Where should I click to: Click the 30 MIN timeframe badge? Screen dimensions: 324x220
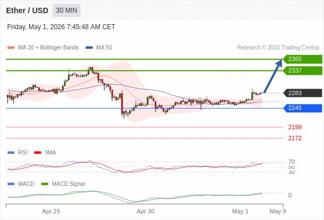tap(66, 10)
